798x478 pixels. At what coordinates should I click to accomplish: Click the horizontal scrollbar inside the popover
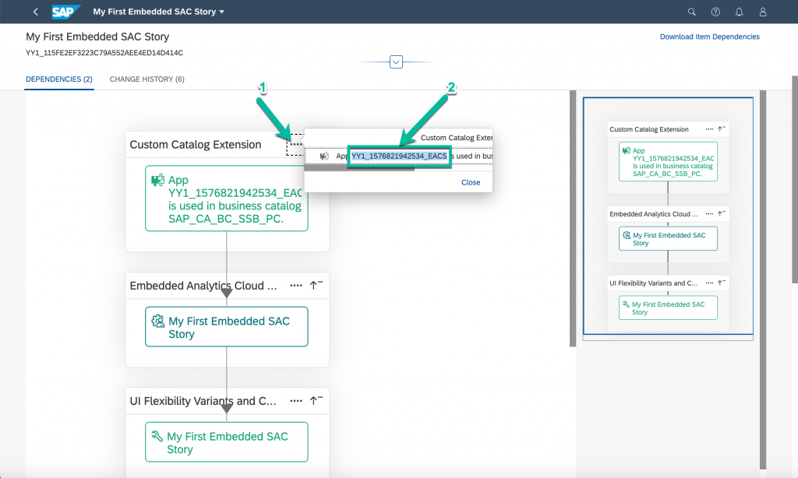pos(359,169)
